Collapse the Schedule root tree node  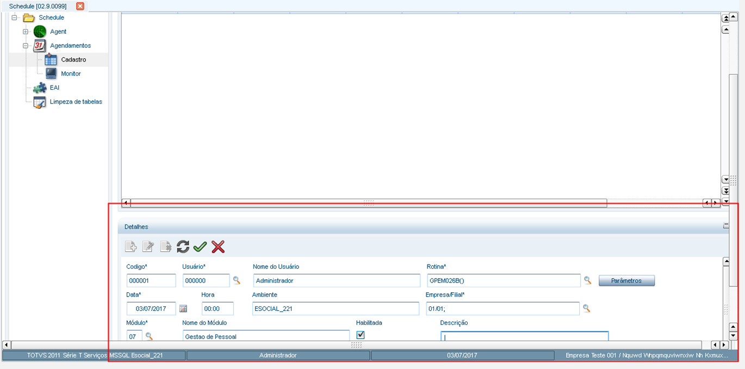14,17
